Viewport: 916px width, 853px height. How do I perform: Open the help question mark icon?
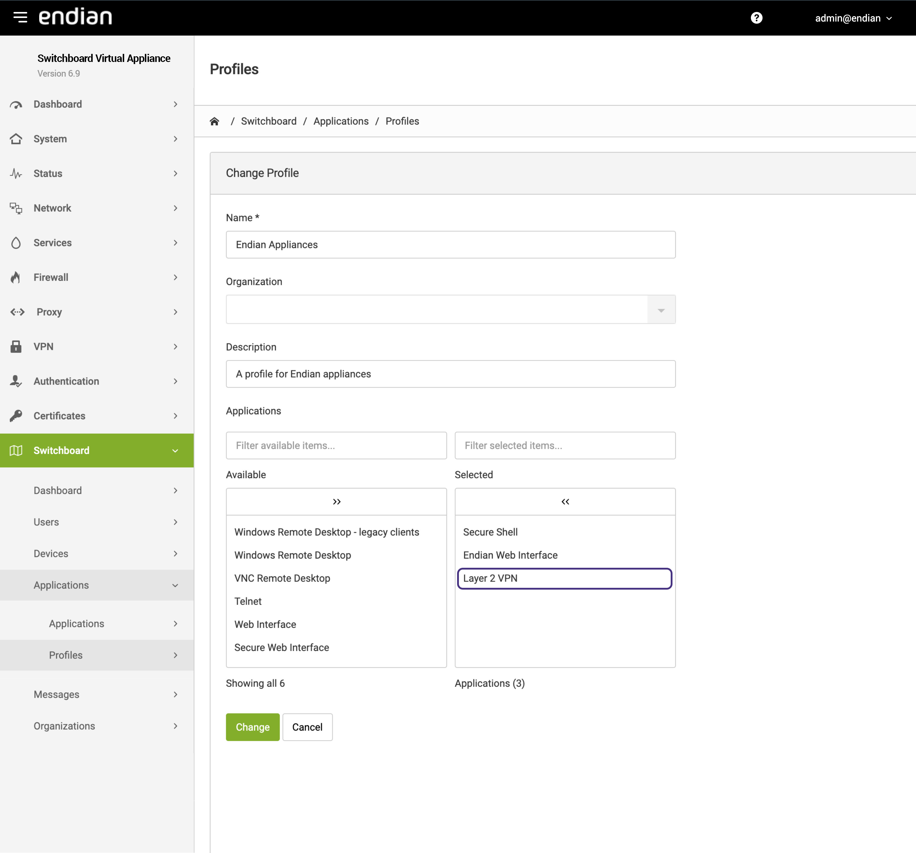pos(756,18)
